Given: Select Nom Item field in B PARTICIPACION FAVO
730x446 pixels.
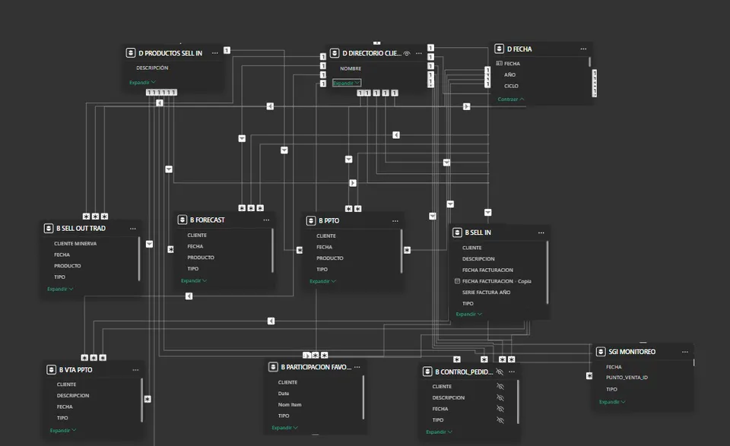Looking at the screenshot, I should click(290, 405).
